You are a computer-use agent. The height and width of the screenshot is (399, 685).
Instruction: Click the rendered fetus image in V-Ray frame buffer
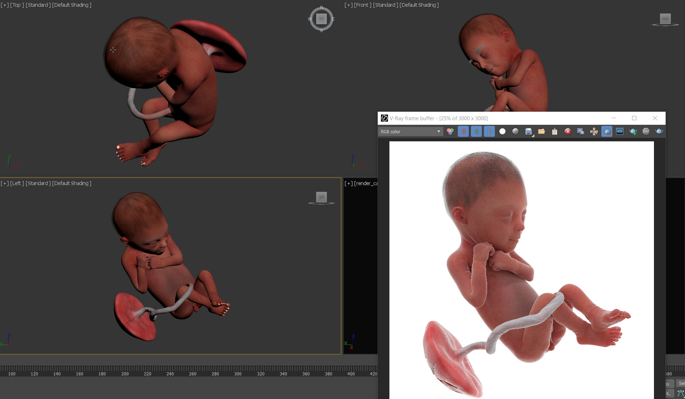tap(521, 270)
